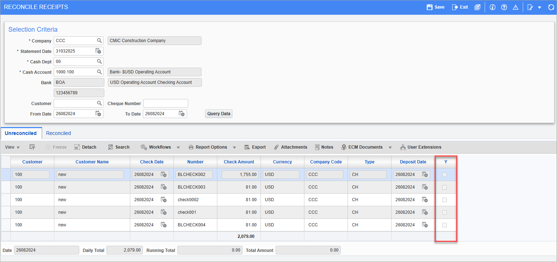Open the From Date calendar picker
Screen dimensions: 557x262
tap(98, 114)
